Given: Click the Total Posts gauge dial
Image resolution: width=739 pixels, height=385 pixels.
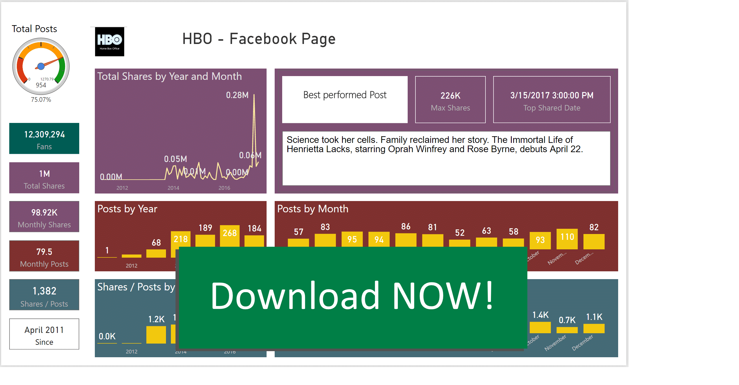Looking at the screenshot, I should coord(41,66).
